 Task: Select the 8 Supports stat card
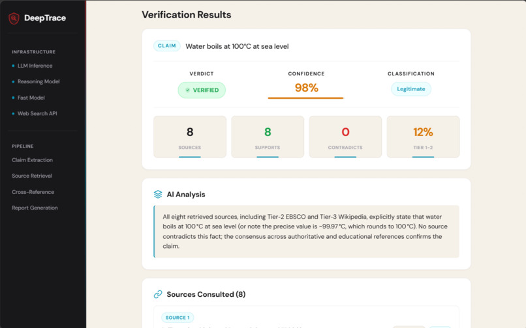click(x=268, y=137)
